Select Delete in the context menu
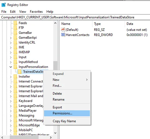150x139 pixels. click(x=67, y=93)
